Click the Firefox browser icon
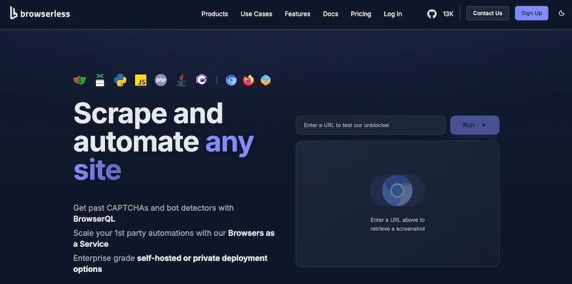The width and height of the screenshot is (572, 284). click(248, 80)
